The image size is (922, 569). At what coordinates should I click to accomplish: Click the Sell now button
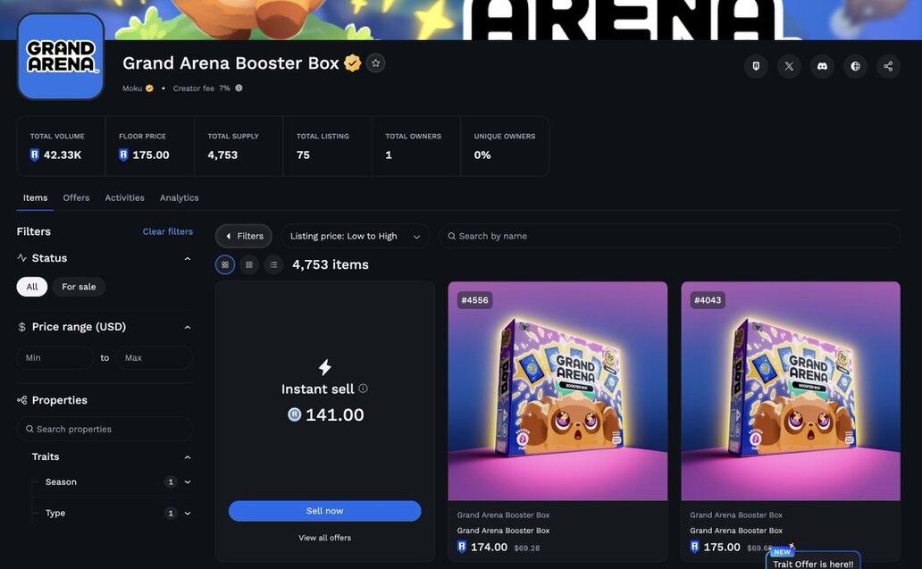click(324, 511)
